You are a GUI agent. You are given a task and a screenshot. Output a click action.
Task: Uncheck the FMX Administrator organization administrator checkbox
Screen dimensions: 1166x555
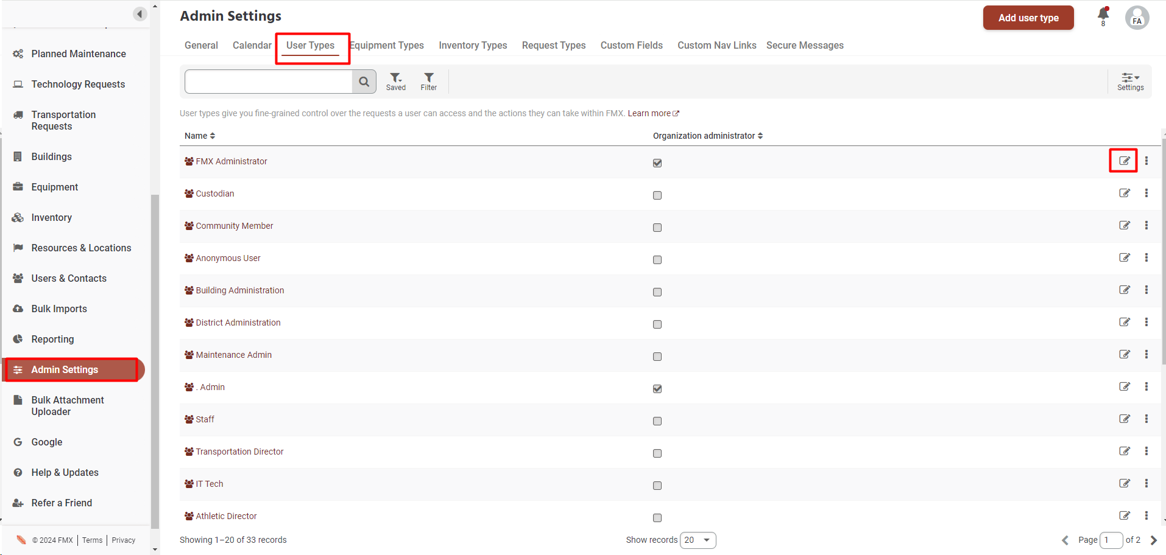(x=657, y=163)
